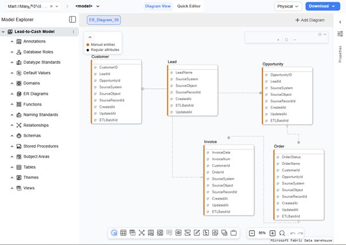Screen dimensions: 346x245
Task: Clear the Mart path with X
Action: click(51, 6)
